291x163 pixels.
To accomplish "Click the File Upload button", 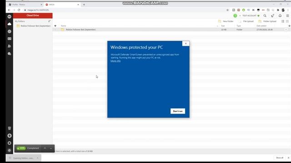I will coord(246,21).
